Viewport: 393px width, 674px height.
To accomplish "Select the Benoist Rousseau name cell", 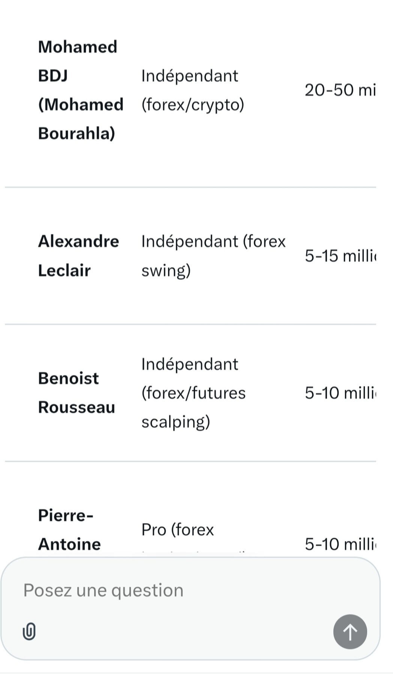I will (x=76, y=393).
